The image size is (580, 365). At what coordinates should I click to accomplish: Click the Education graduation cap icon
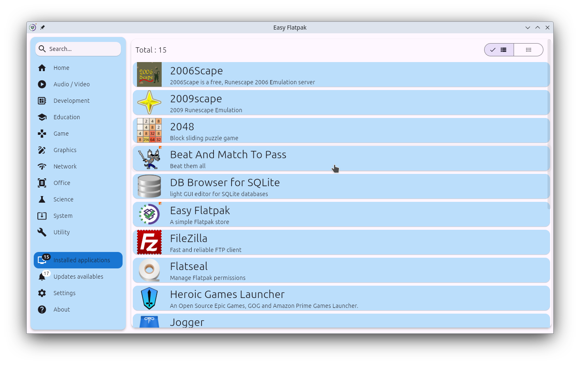42,117
